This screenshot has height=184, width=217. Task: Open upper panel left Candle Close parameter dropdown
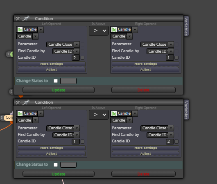tap(77, 44)
